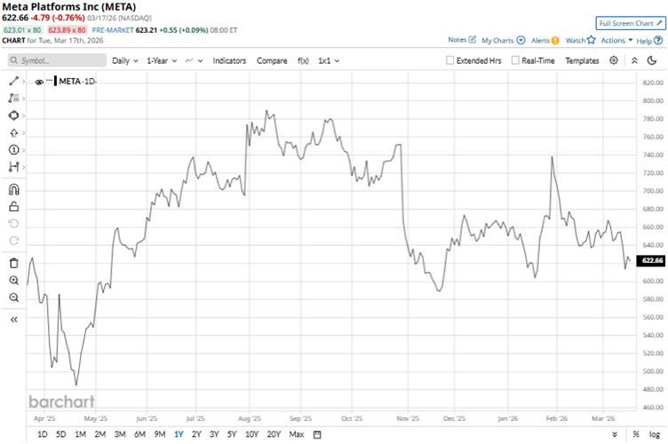Image resolution: width=668 pixels, height=444 pixels.
Task: Open the Daily frequency dropdown
Action: point(125,61)
